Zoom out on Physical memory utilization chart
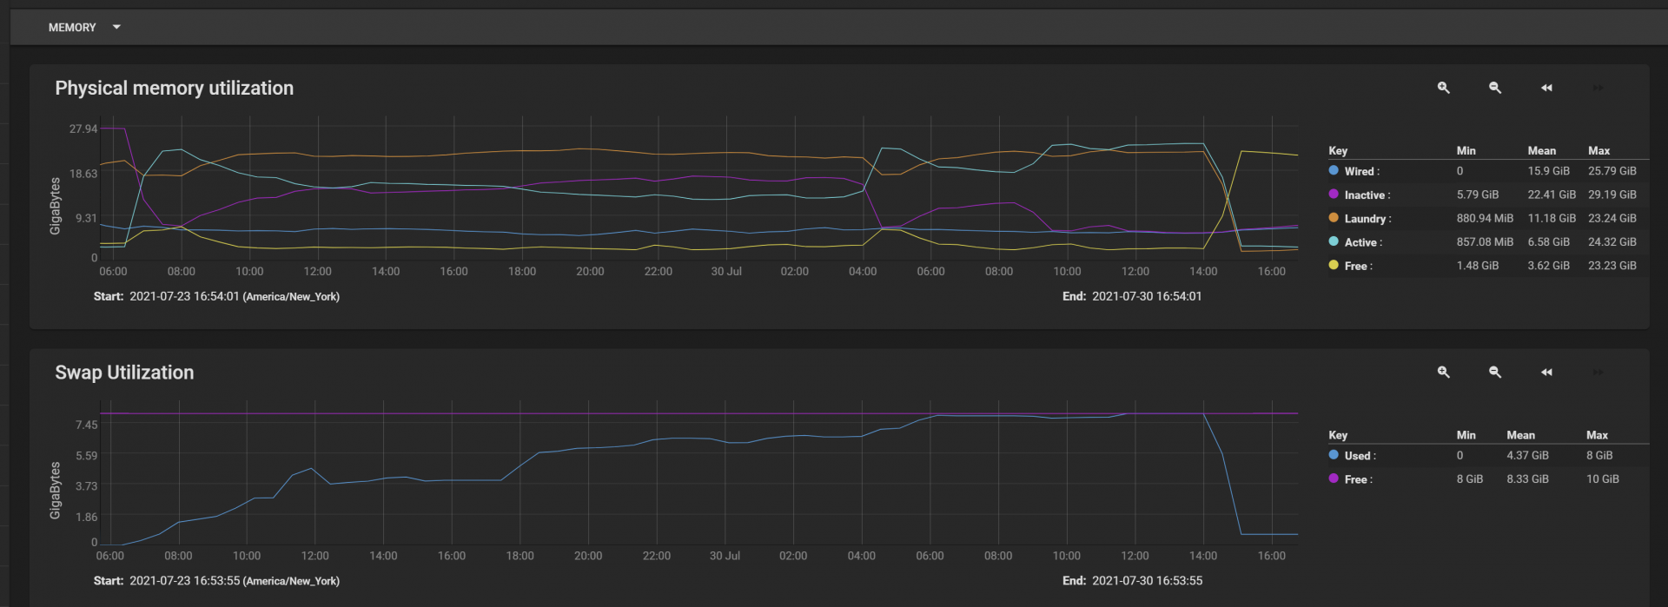 pos(1495,88)
